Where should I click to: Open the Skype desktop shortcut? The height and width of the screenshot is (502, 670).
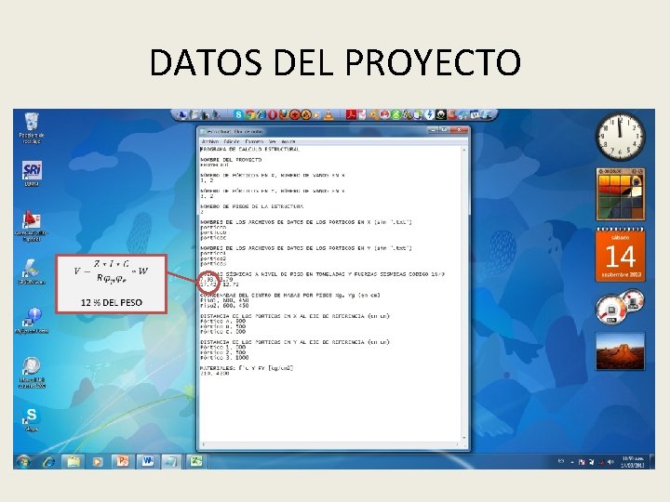pos(32,419)
